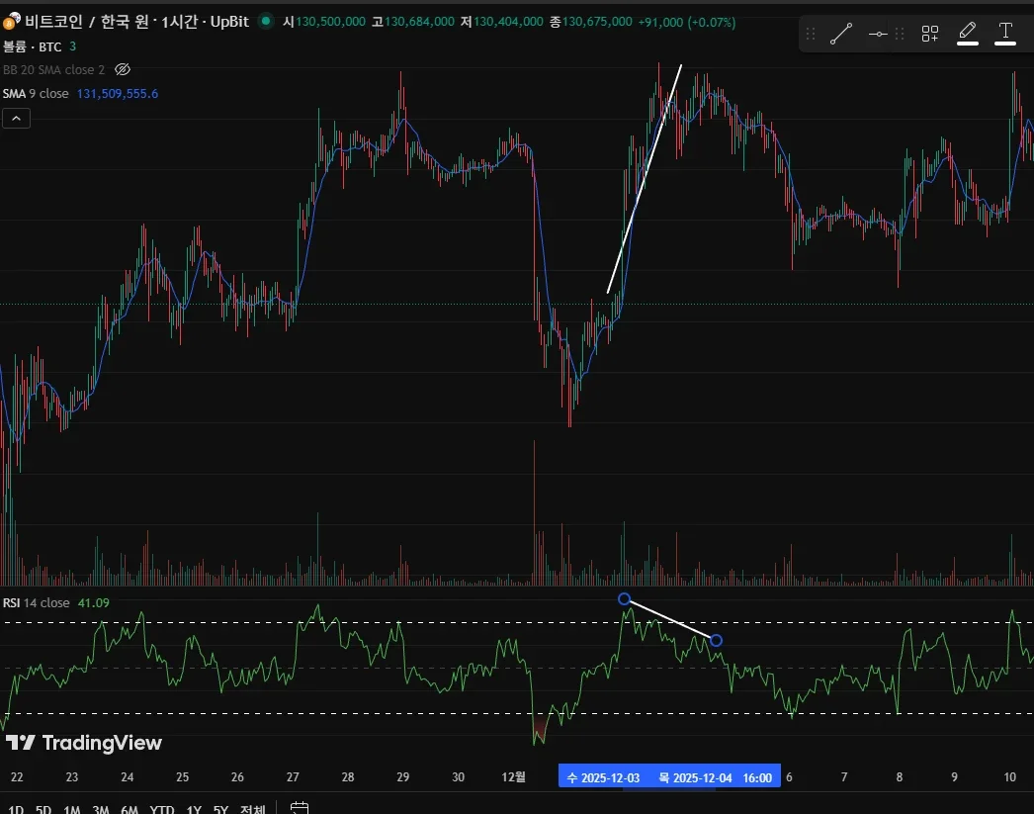
Task: Set range to 6M
Action: click(x=129, y=809)
